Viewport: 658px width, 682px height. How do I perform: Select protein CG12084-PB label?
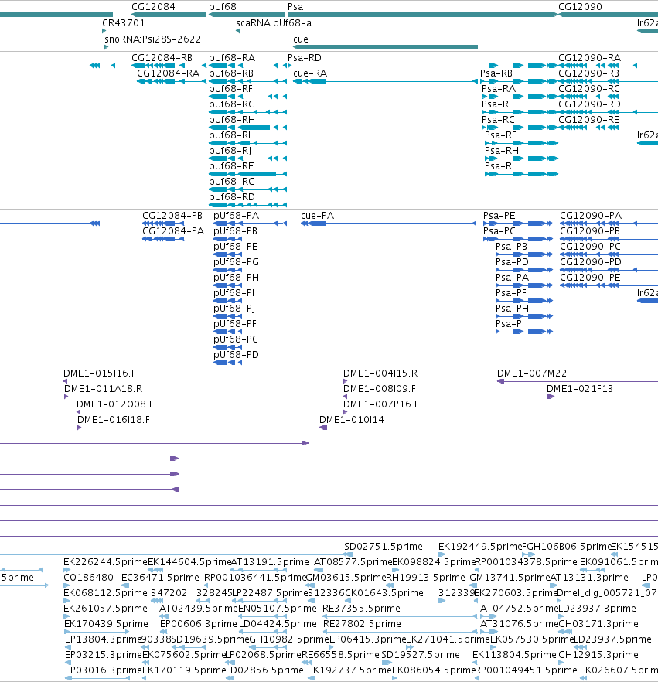coord(172,216)
